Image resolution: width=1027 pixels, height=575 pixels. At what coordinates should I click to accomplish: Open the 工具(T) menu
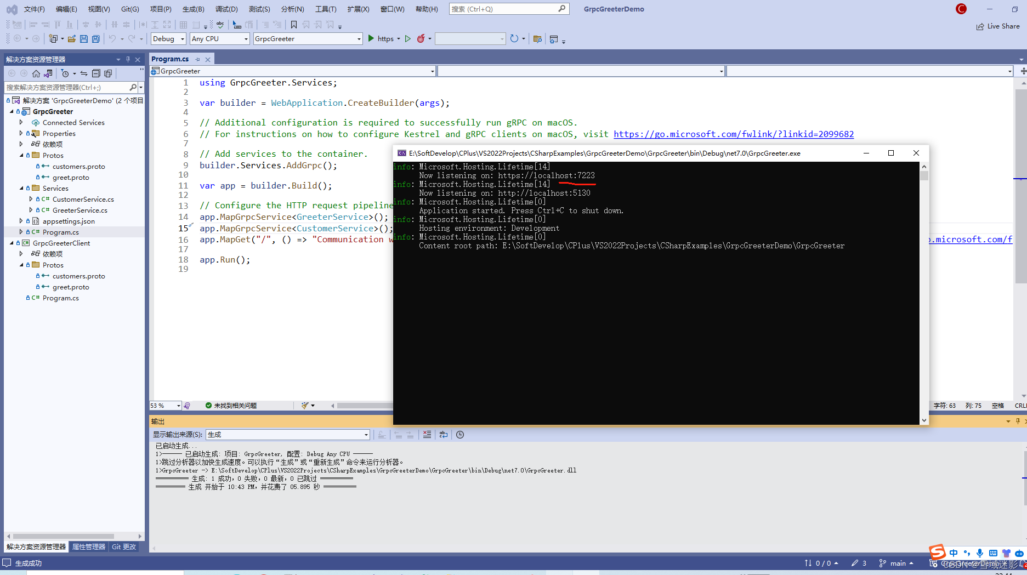326,9
